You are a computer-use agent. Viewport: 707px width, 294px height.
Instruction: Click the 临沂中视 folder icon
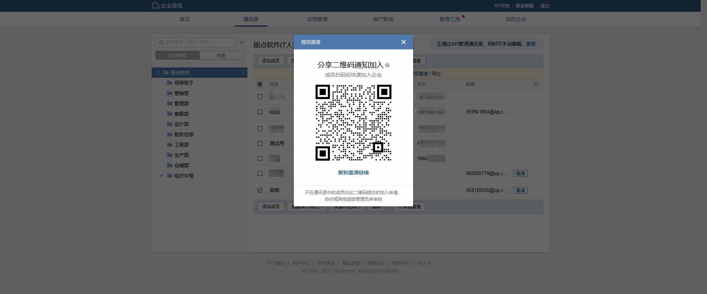[x=170, y=175]
